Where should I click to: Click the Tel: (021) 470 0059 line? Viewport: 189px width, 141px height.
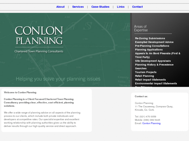[x=145, y=117]
